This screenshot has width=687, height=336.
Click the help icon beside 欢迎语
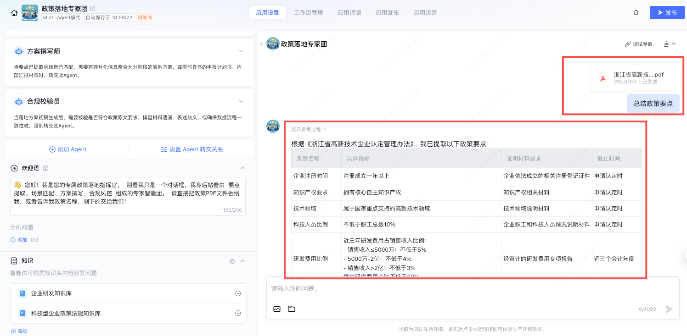(45, 168)
